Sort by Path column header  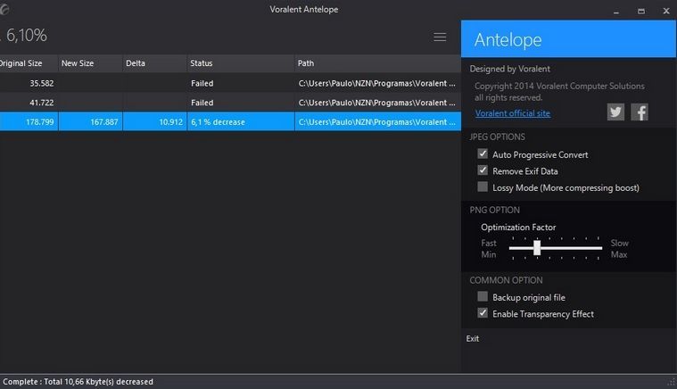(x=378, y=63)
